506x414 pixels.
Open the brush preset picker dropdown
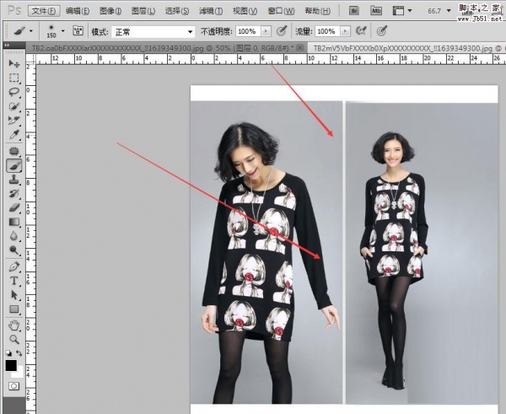61,31
